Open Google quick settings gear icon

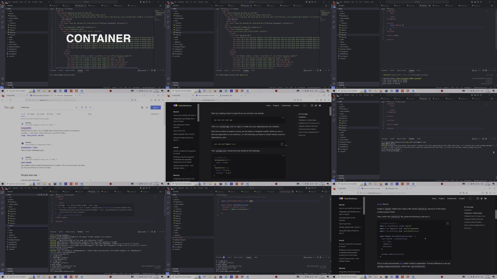point(142,108)
